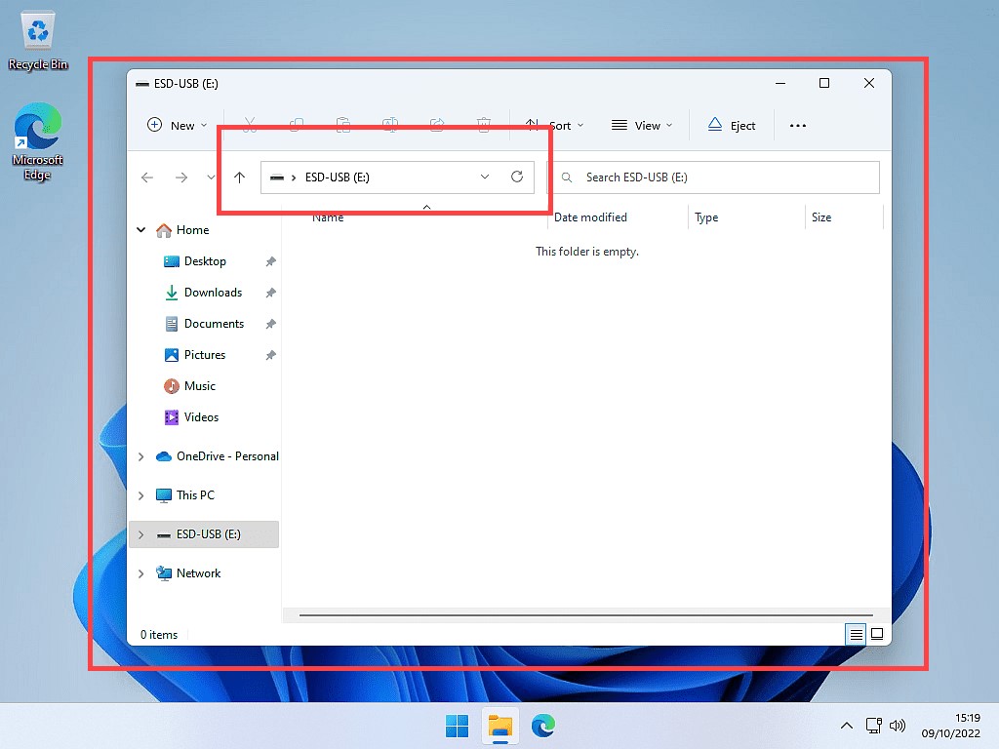
Task: Show hidden system tray icons
Action: (x=846, y=726)
